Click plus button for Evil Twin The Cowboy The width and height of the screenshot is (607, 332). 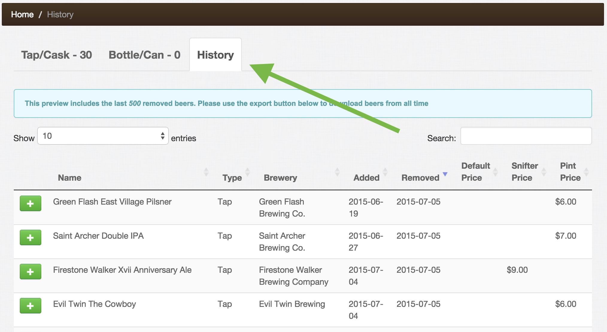coord(31,306)
